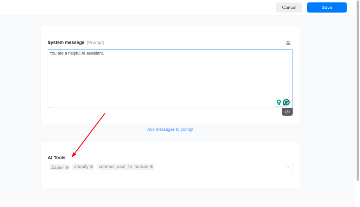Click the (Prompt) label text
This screenshot has height=207, width=360.
coord(95,43)
